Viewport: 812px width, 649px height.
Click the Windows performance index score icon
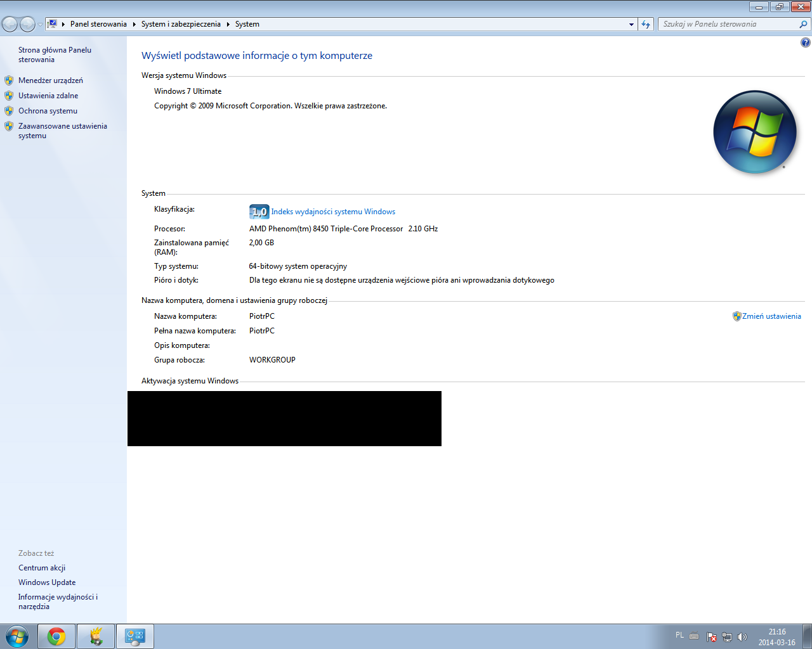(259, 211)
